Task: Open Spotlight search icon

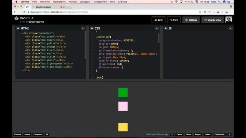Action: pos(219,2)
